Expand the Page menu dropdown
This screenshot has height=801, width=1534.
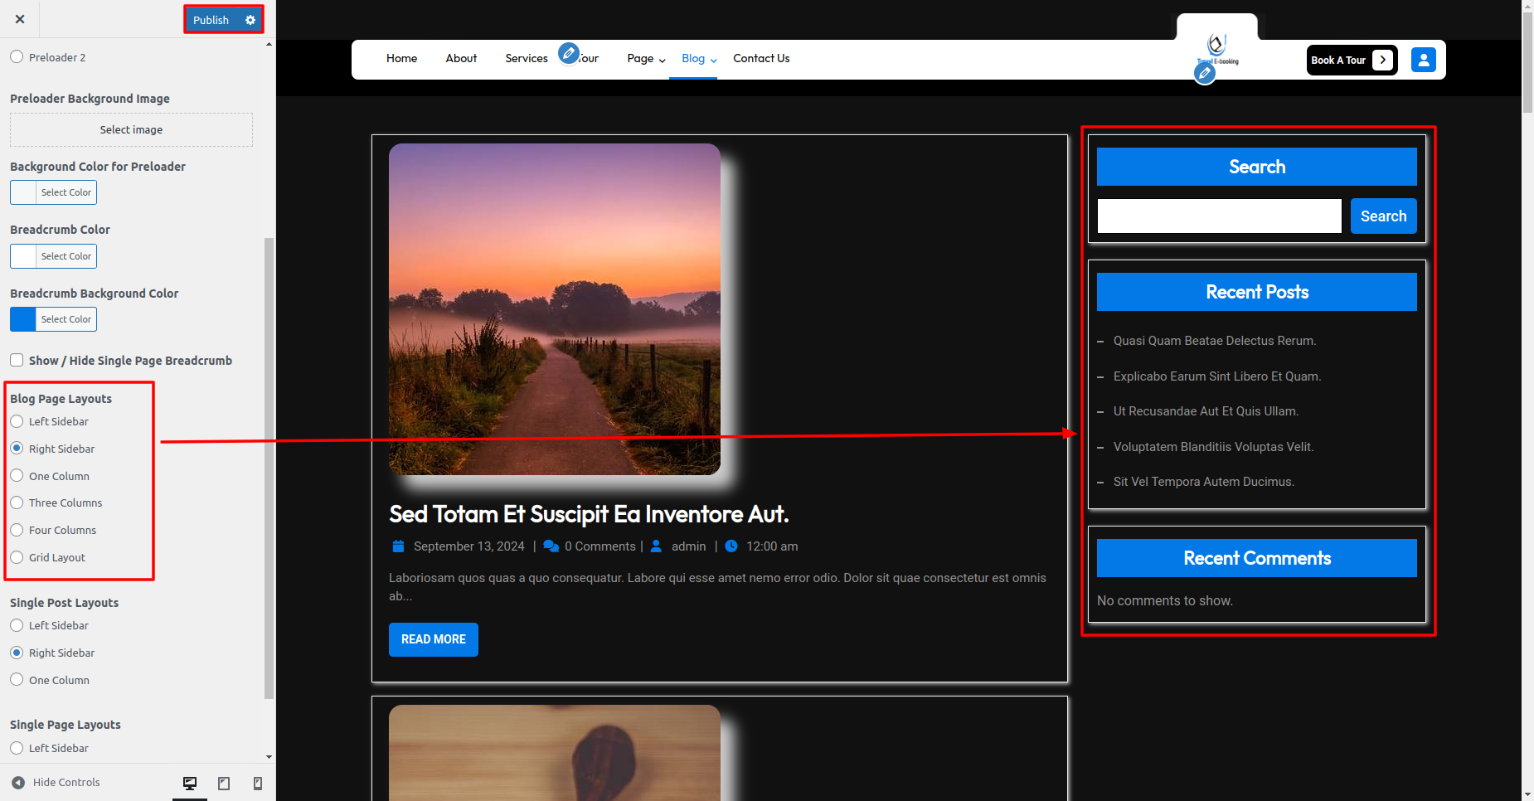click(x=646, y=59)
